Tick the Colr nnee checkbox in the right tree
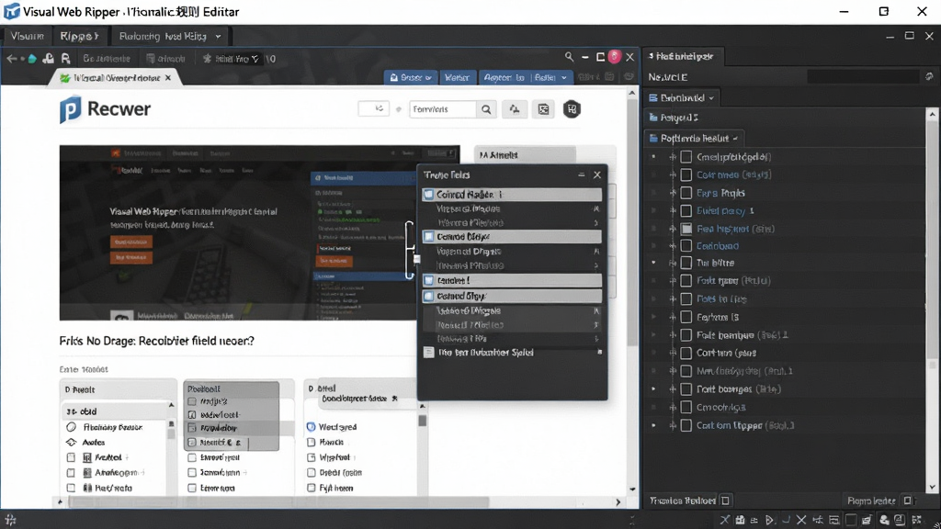 686,174
